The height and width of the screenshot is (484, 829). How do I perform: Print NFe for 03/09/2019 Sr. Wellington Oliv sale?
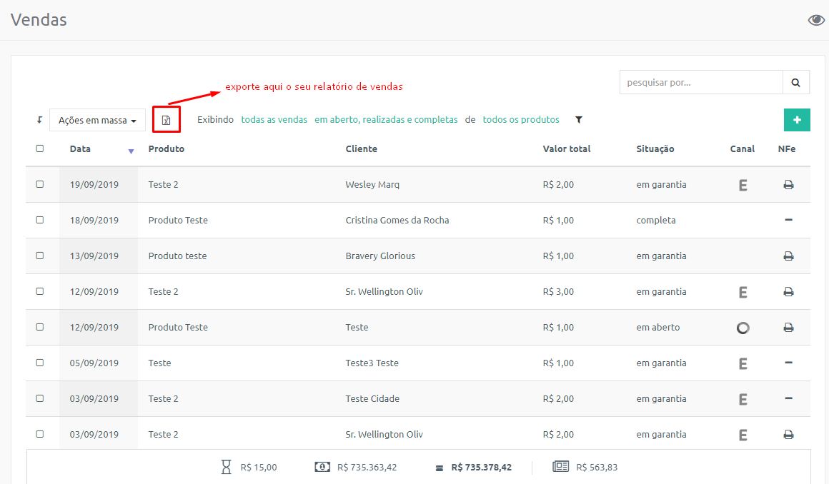(788, 434)
